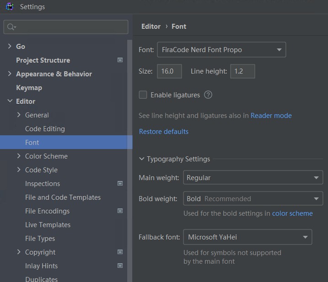Click the search magnifier icon in settings search

click(x=11, y=27)
